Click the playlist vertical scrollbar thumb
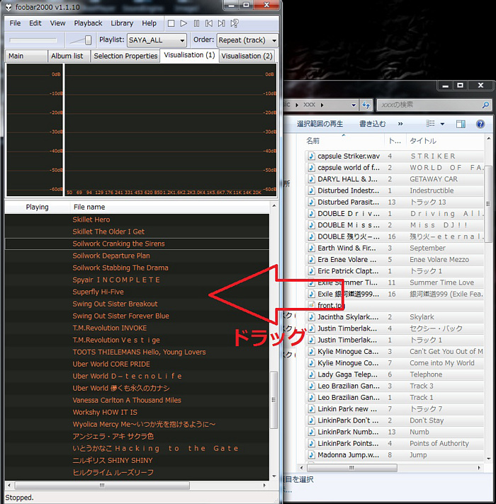The image size is (496, 504). click(x=274, y=399)
